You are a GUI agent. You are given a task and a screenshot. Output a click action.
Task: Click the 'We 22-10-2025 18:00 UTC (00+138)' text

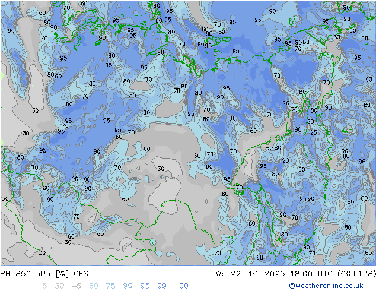(296, 274)
